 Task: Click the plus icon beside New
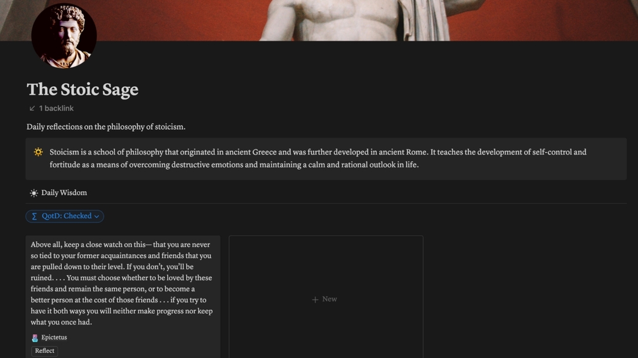coord(315,300)
